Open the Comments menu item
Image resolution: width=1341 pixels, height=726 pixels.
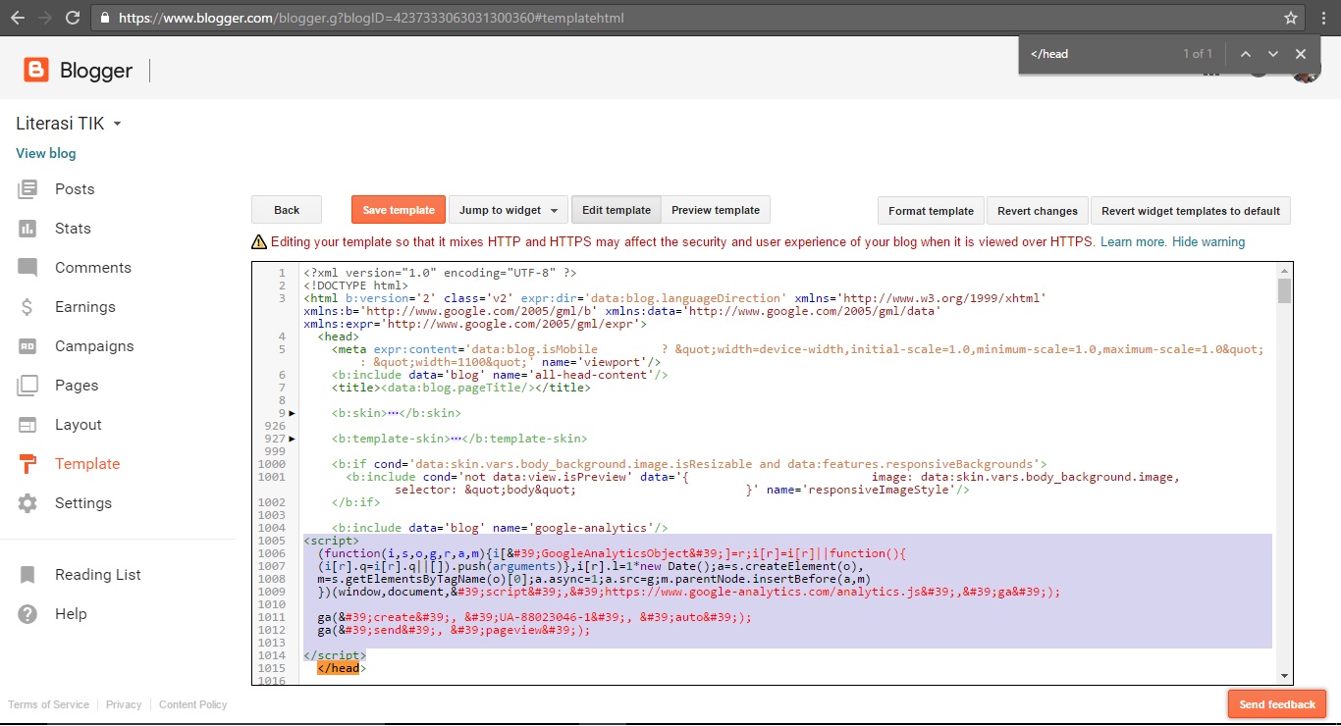[93, 268]
